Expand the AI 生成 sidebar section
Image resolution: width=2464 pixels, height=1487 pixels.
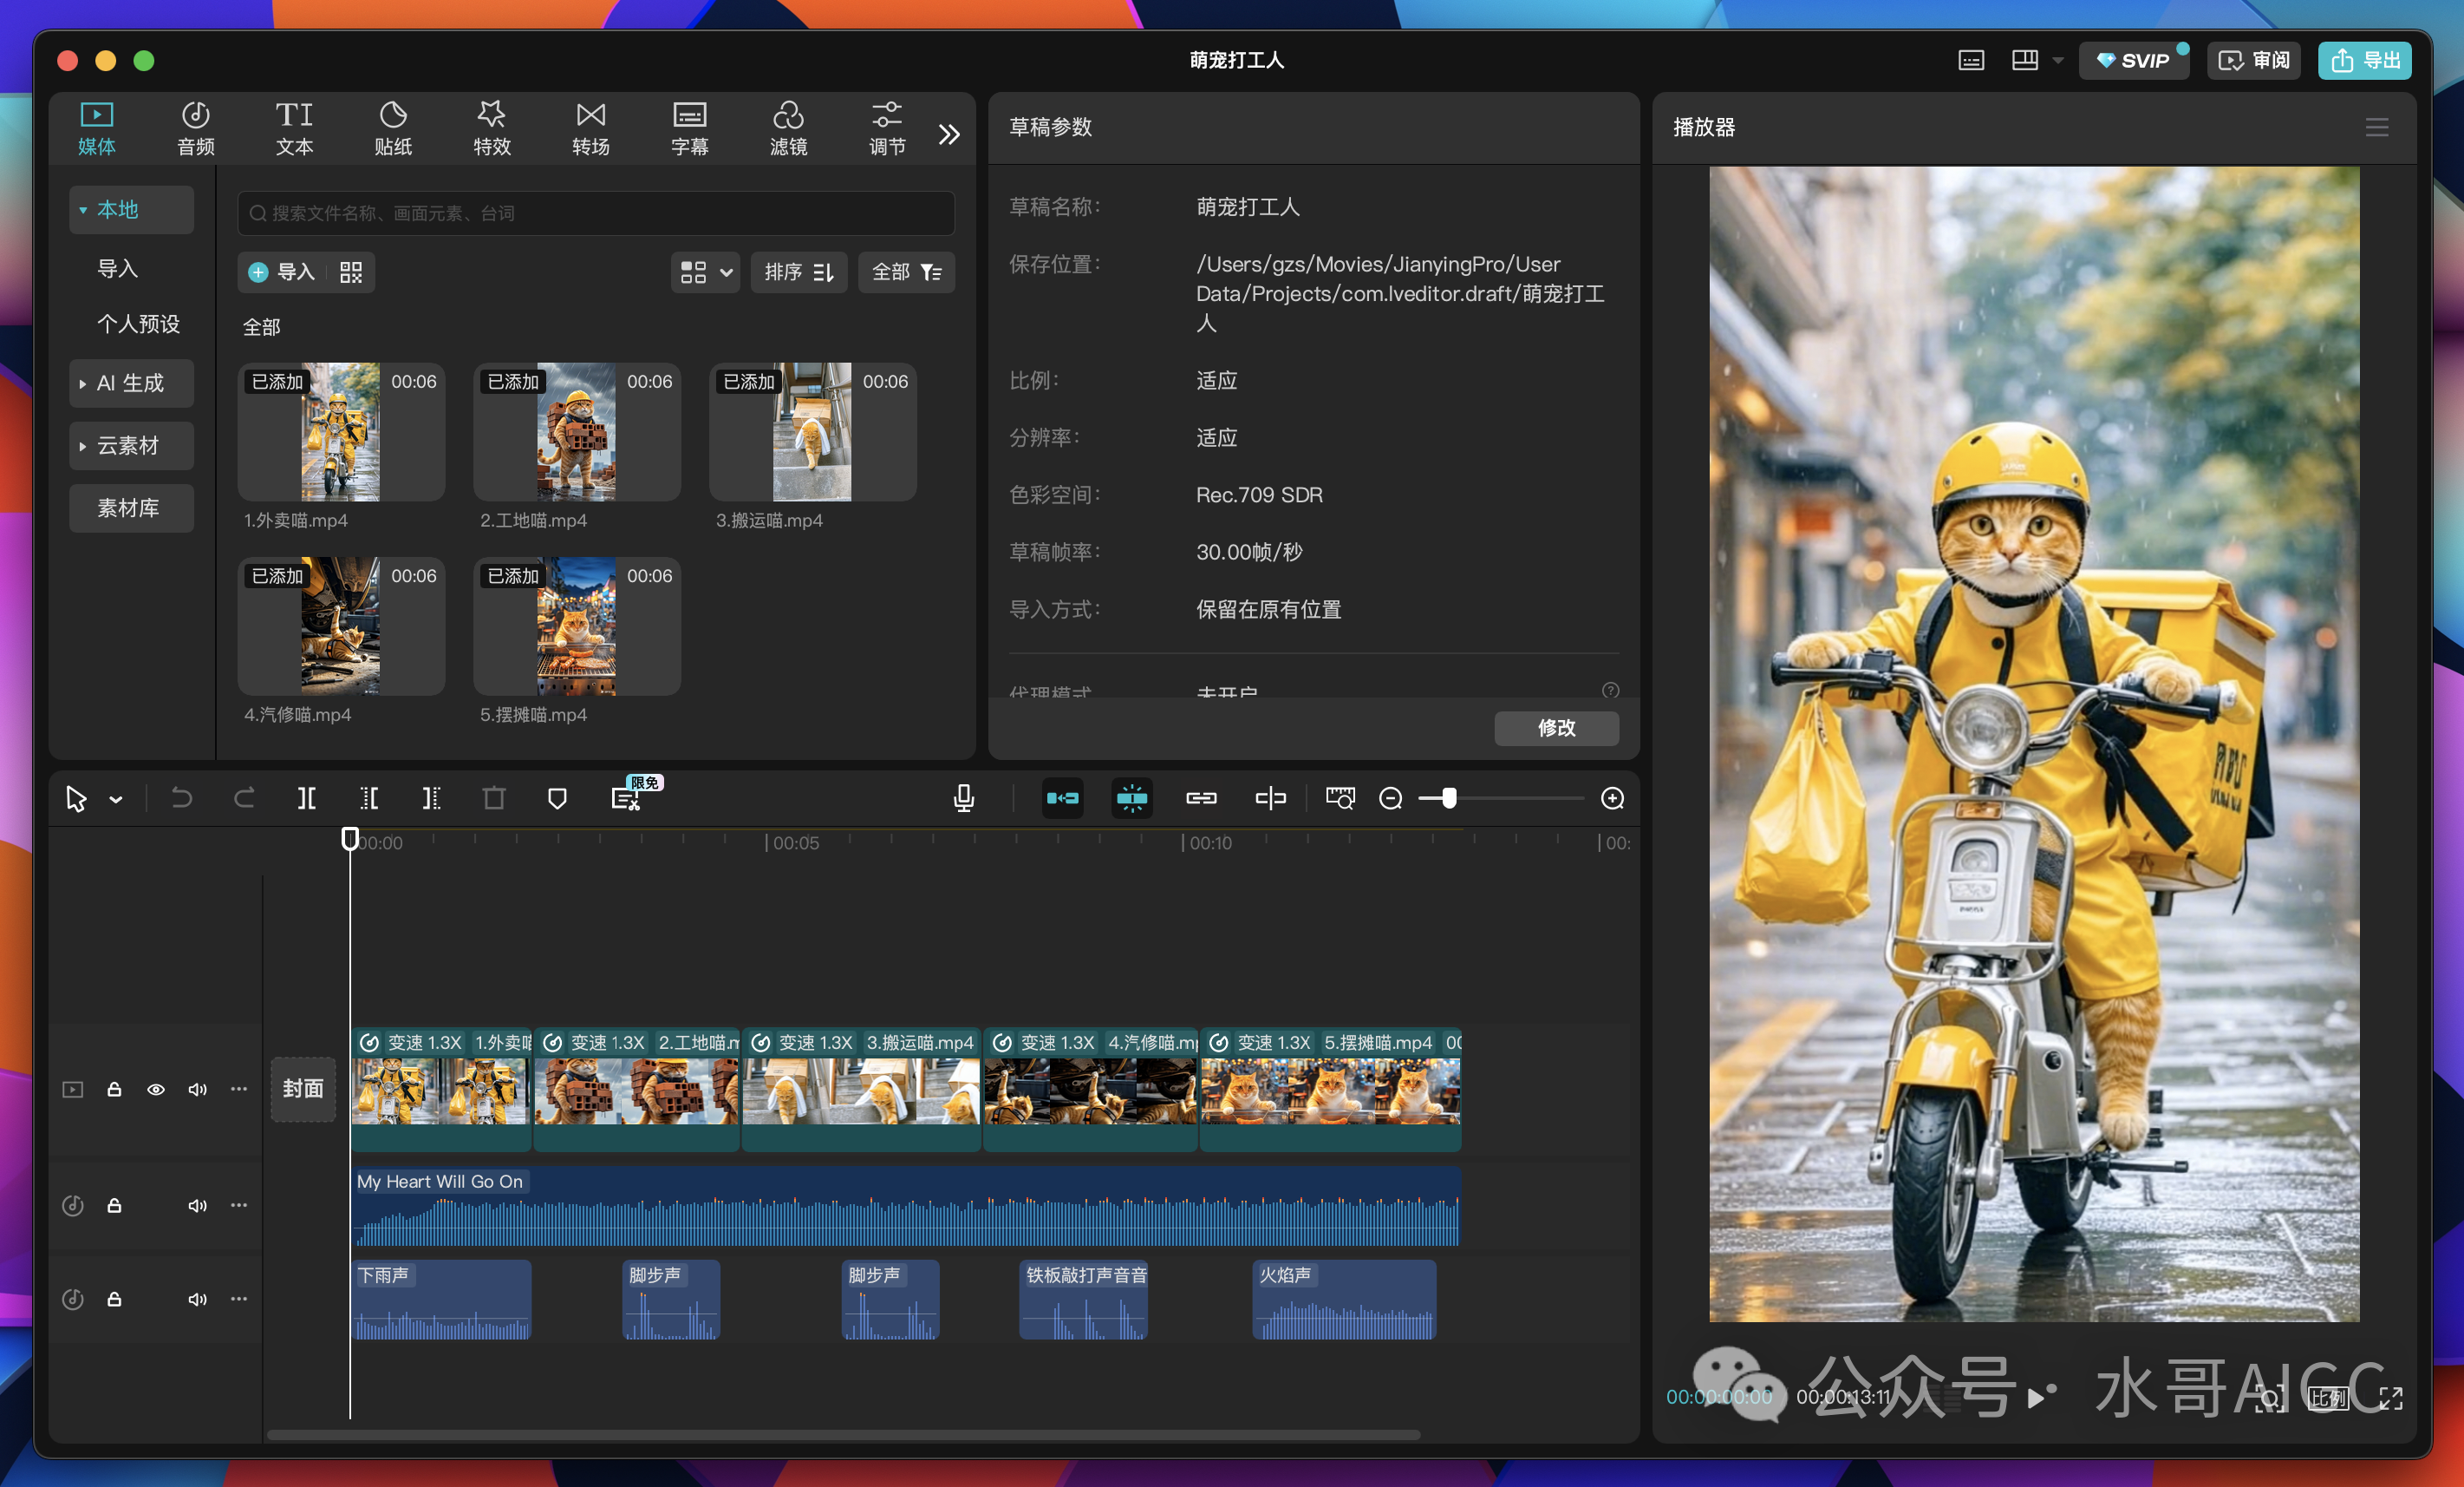point(131,383)
